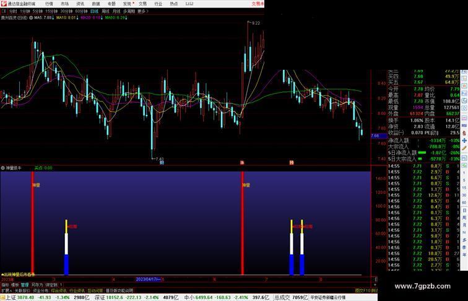Click the sidebar 周 weekly shortcut

(464, 218)
